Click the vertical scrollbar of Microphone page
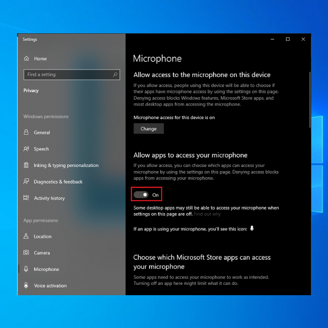The image size is (328, 328). (310, 100)
